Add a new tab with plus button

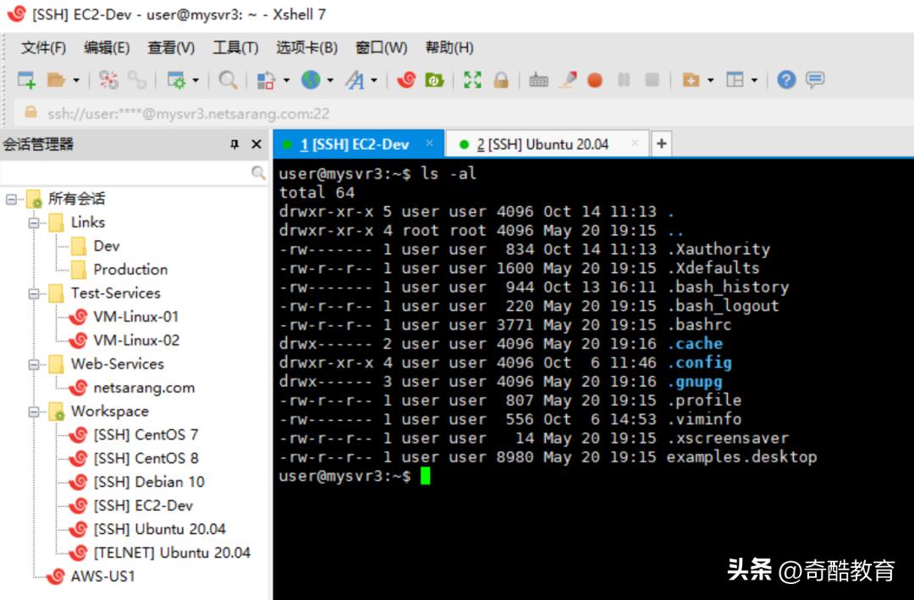pos(661,144)
